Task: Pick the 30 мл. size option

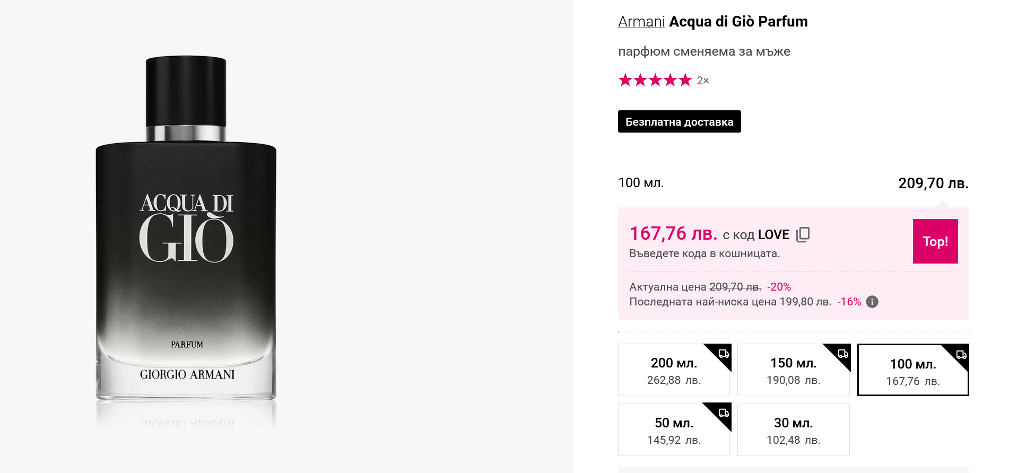Action: [x=793, y=430]
